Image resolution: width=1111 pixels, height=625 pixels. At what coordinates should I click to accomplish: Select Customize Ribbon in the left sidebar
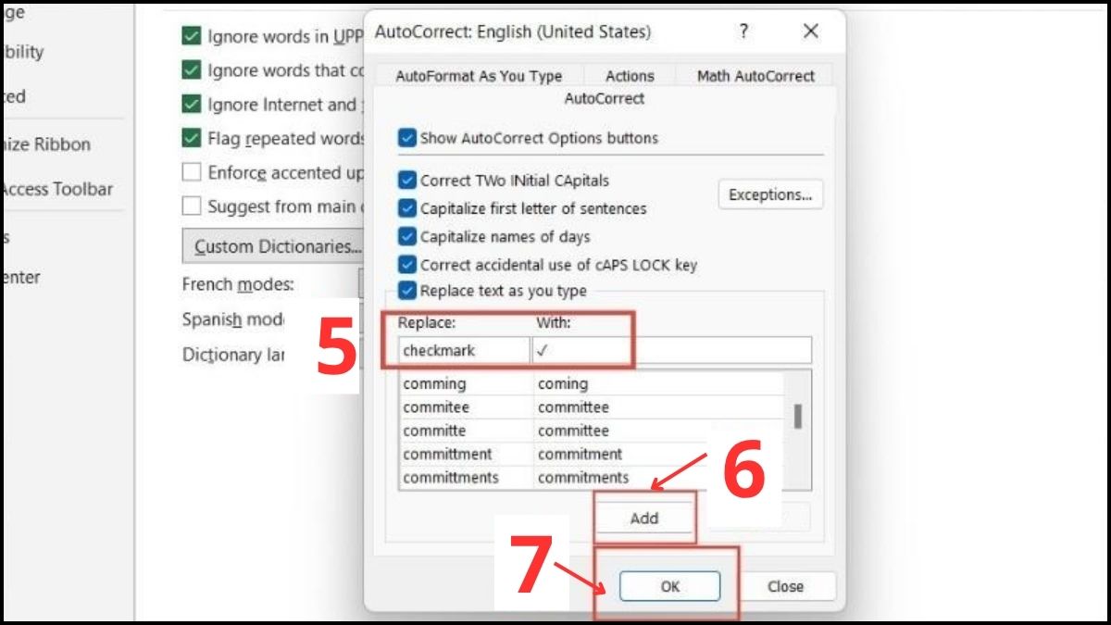[x=45, y=144]
